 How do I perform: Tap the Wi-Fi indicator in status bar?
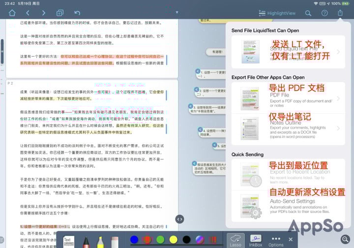(316, 3)
